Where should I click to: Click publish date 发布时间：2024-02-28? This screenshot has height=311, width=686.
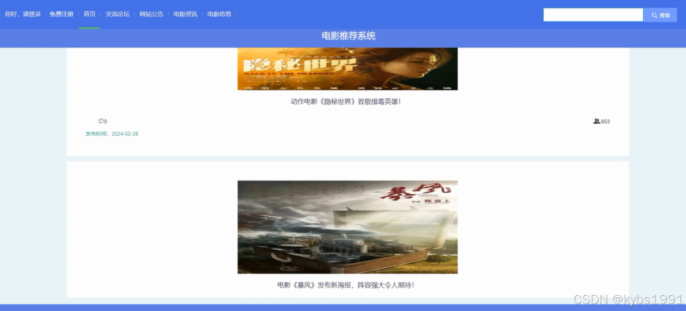pyautogui.click(x=112, y=134)
